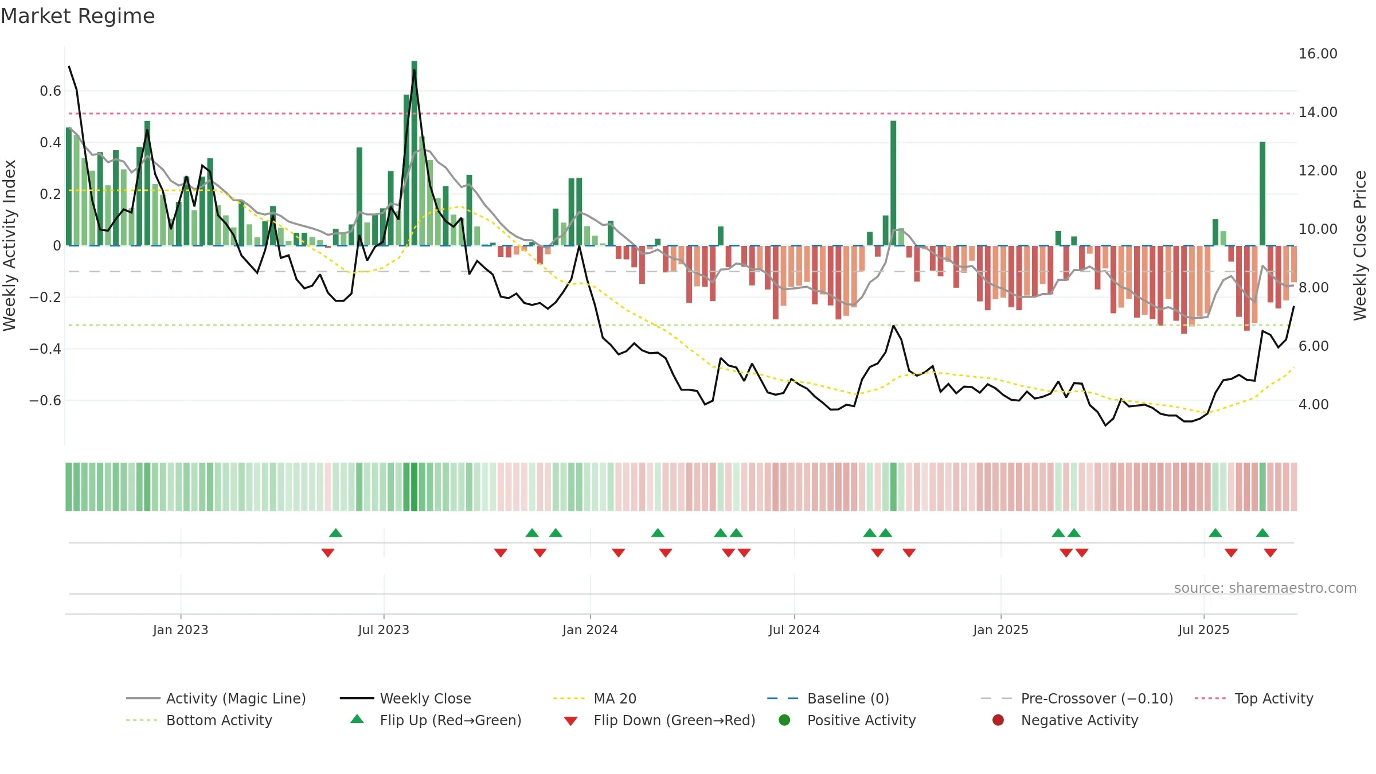
Task: Click the 16.00 price axis label
Action: [1318, 54]
